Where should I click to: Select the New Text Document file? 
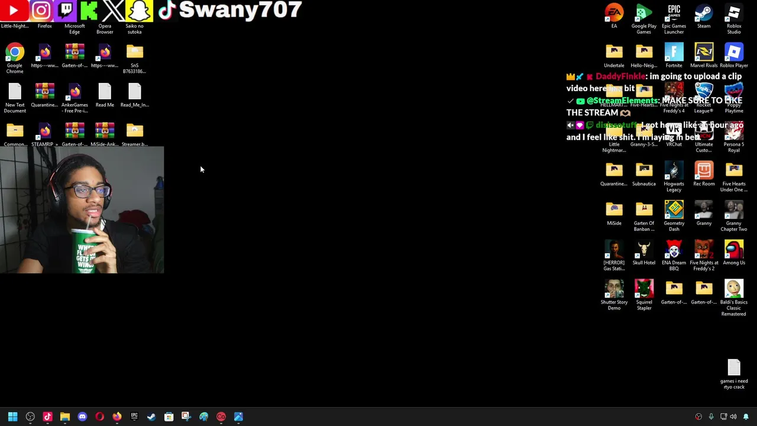15,98
